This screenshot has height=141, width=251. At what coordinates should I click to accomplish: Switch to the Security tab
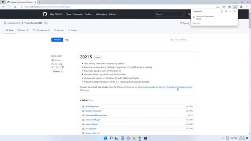(59, 30)
